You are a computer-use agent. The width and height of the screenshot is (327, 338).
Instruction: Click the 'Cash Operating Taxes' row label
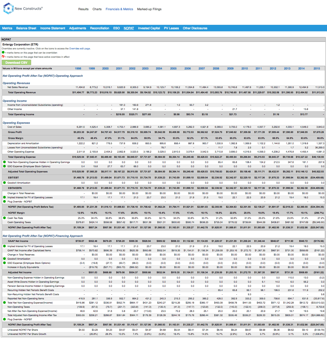19,222
